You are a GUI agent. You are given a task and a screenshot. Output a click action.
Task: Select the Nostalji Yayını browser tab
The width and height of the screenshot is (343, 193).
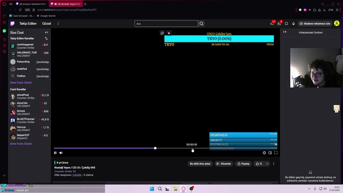tap(66, 4)
